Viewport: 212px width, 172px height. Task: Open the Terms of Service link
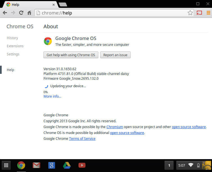click(82, 139)
